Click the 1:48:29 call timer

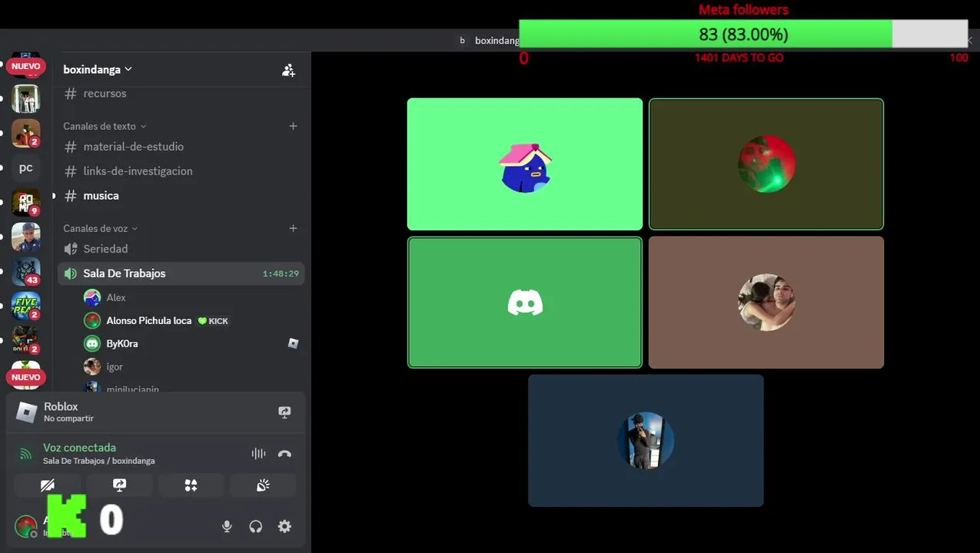(x=281, y=273)
